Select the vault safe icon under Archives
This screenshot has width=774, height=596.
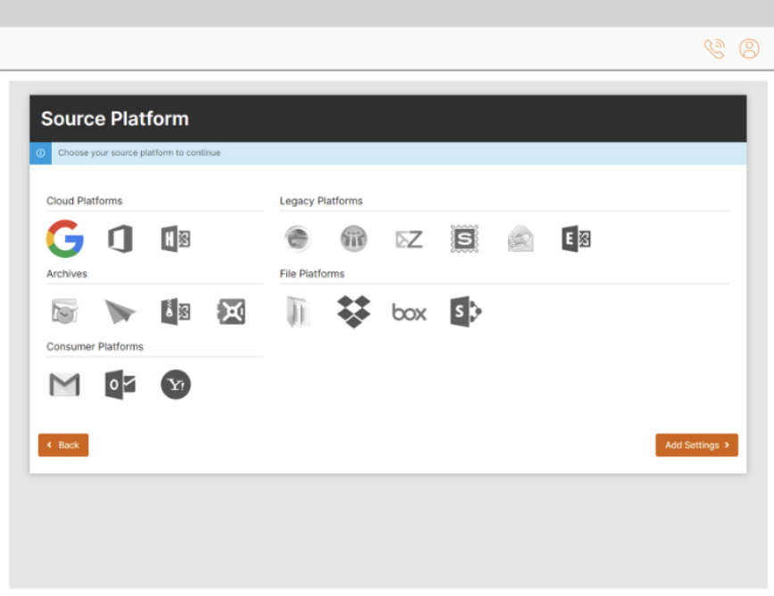pyautogui.click(x=232, y=311)
